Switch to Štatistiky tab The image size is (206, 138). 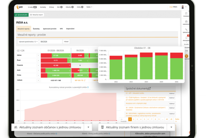pos(36,29)
